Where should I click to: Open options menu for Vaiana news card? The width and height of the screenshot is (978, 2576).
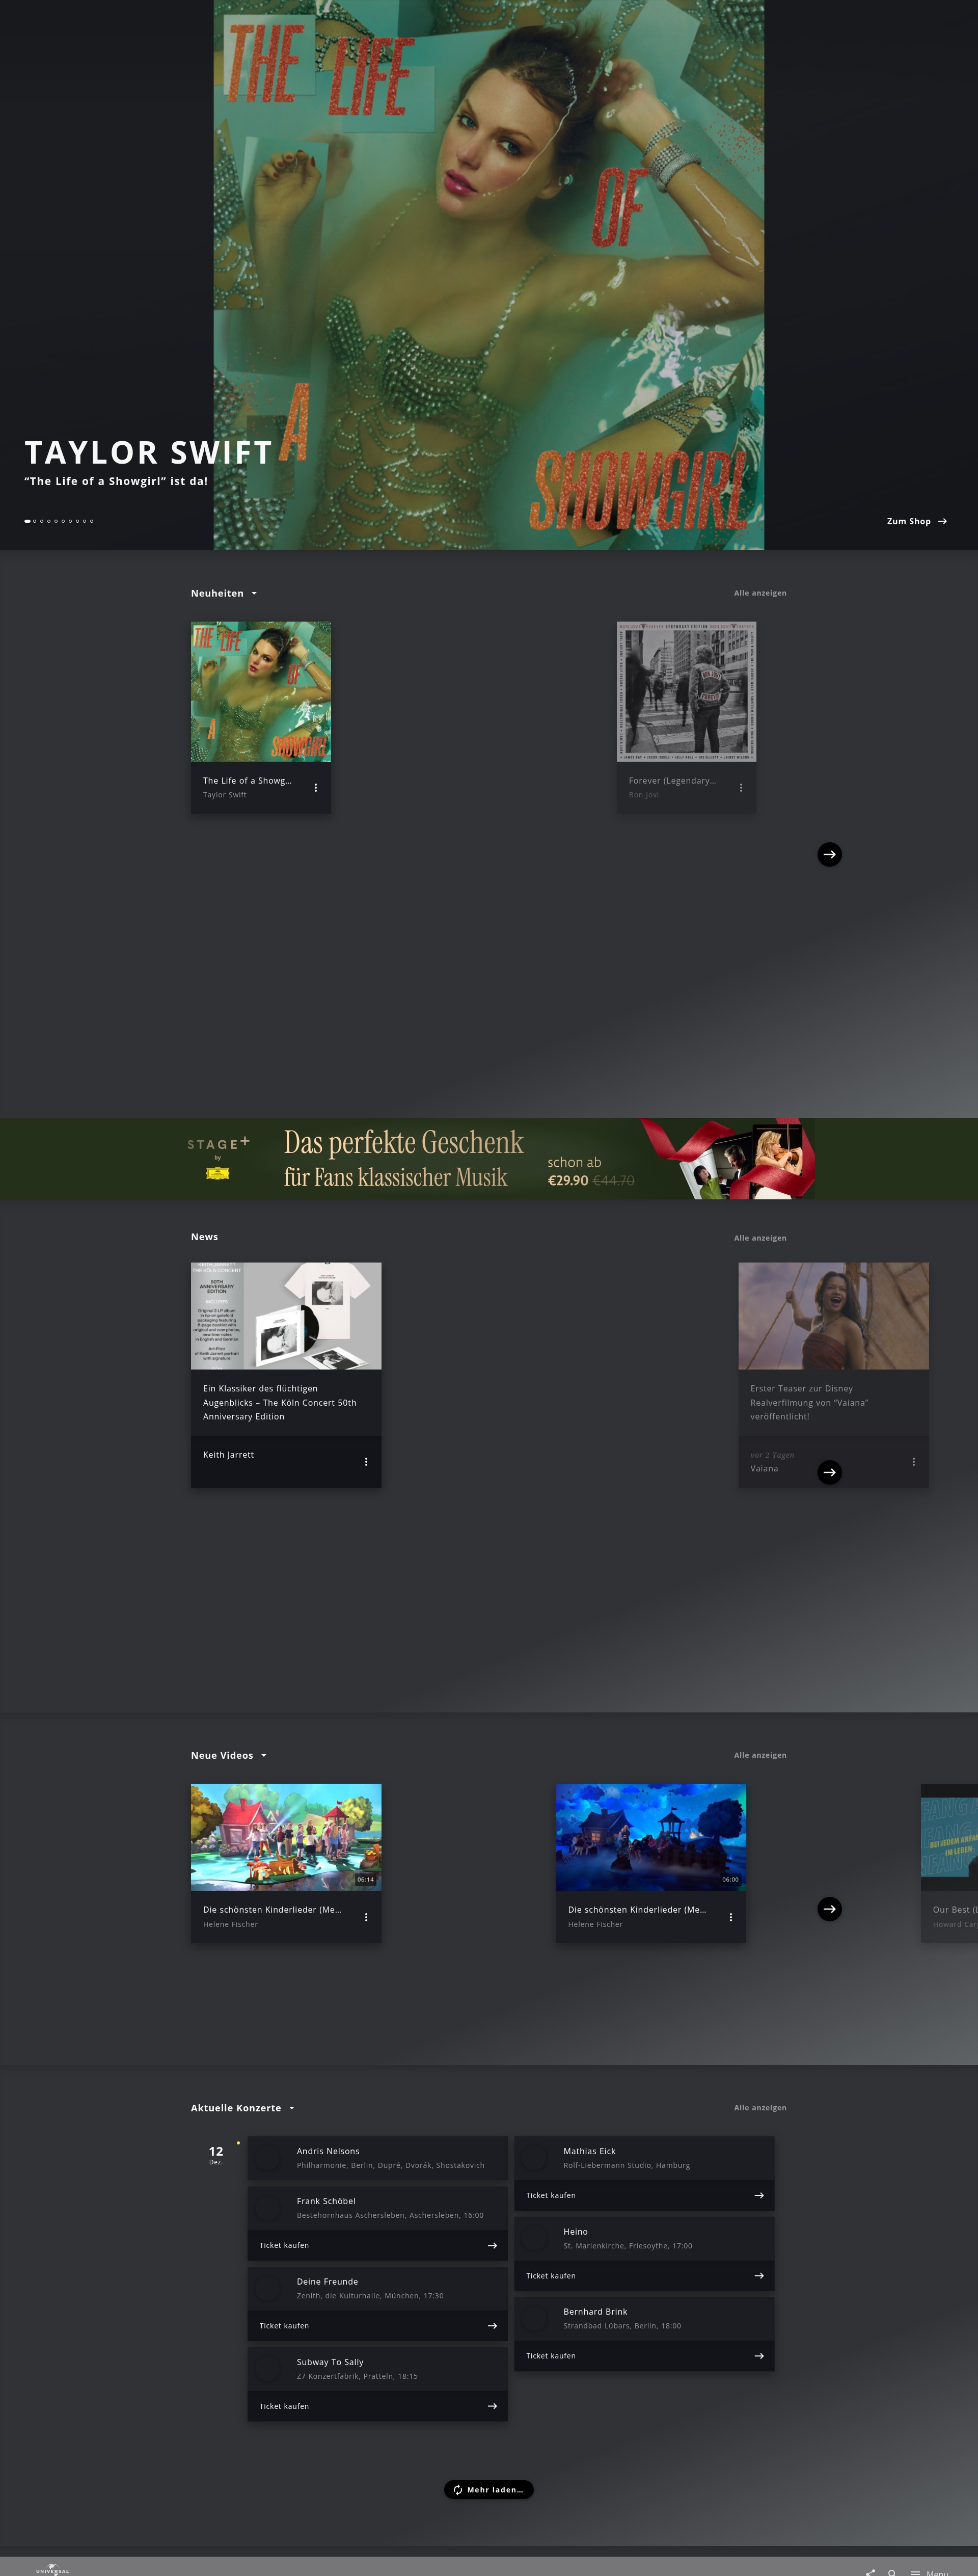(913, 1462)
